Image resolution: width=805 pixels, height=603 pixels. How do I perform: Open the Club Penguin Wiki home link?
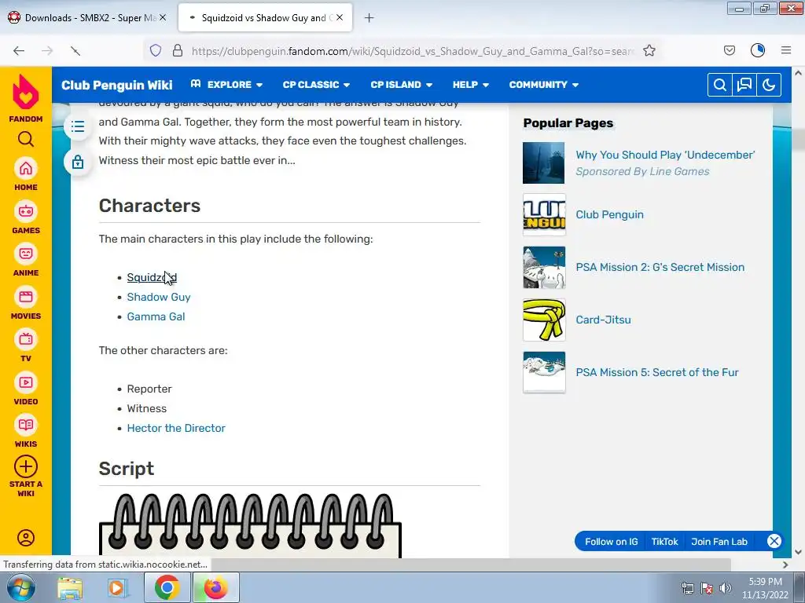pyautogui.click(x=116, y=85)
